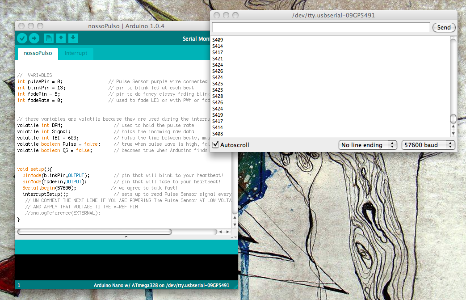Viewport: 466px width, 300px height.
Task: Click the serial output vertical scrollbar thumb
Action: point(453,119)
